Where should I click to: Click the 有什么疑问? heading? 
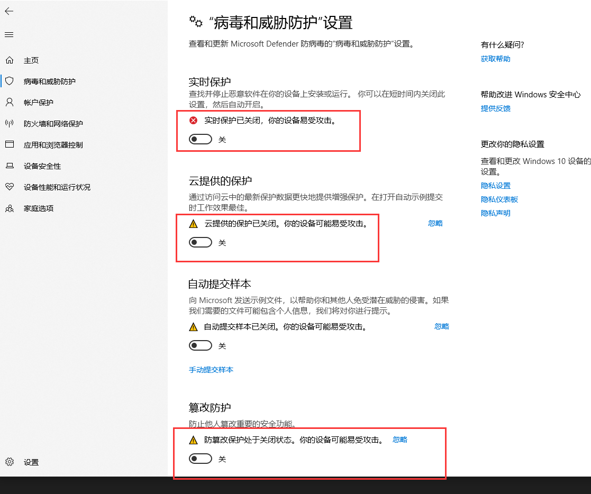[x=503, y=45]
